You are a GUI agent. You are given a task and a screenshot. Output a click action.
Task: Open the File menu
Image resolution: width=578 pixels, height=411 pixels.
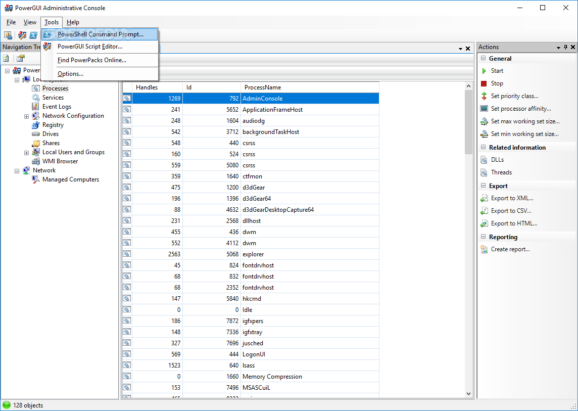coord(11,22)
